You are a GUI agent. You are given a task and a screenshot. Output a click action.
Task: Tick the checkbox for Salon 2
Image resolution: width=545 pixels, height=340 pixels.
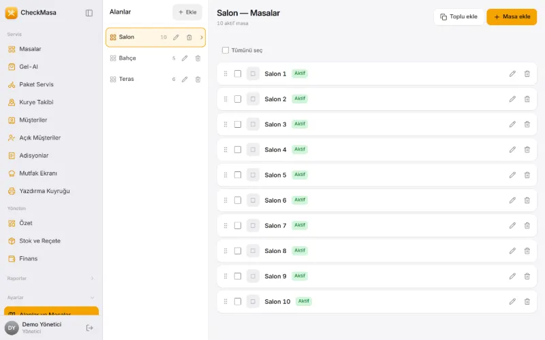pyautogui.click(x=238, y=99)
